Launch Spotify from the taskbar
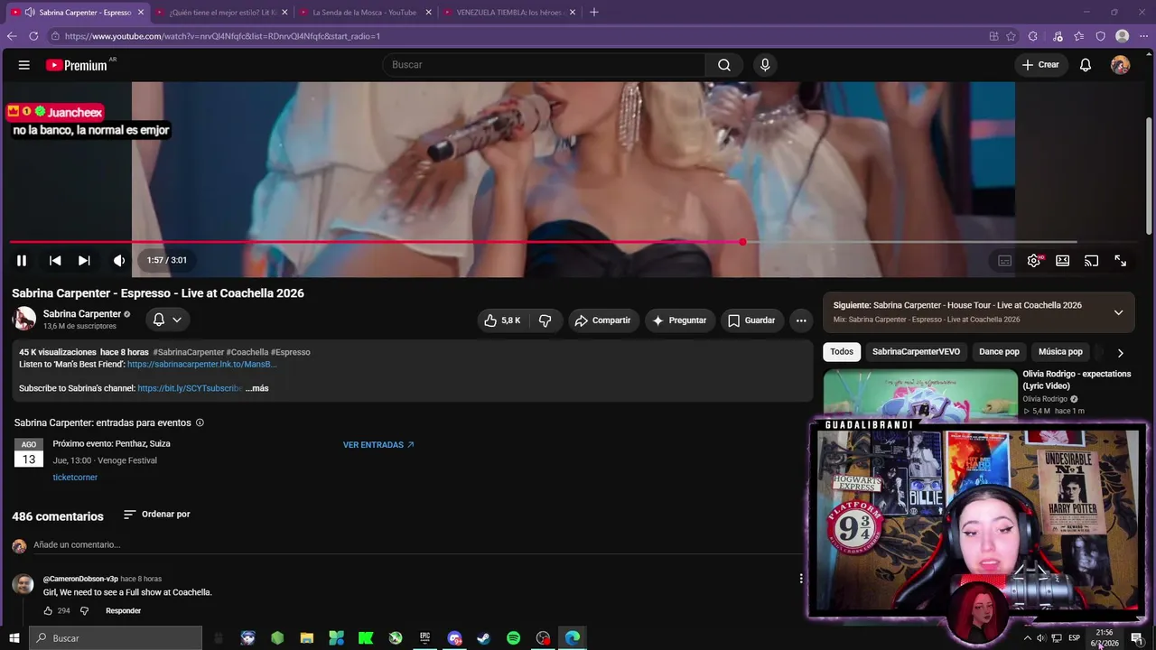Image resolution: width=1156 pixels, height=650 pixels. point(513,638)
